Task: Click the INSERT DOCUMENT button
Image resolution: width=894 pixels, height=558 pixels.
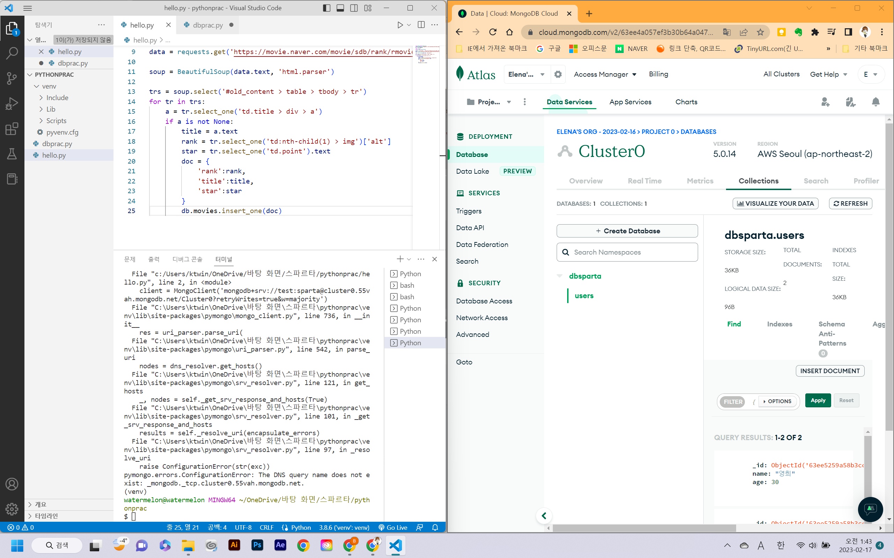Action: pos(830,371)
